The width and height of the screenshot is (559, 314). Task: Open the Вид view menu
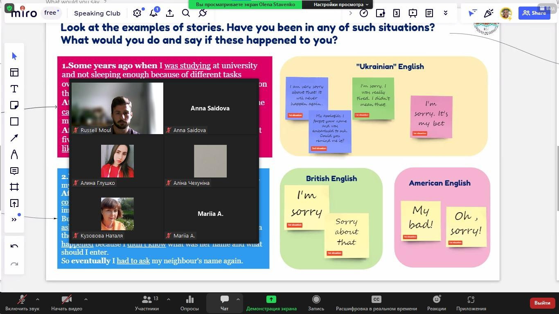pos(547,8)
